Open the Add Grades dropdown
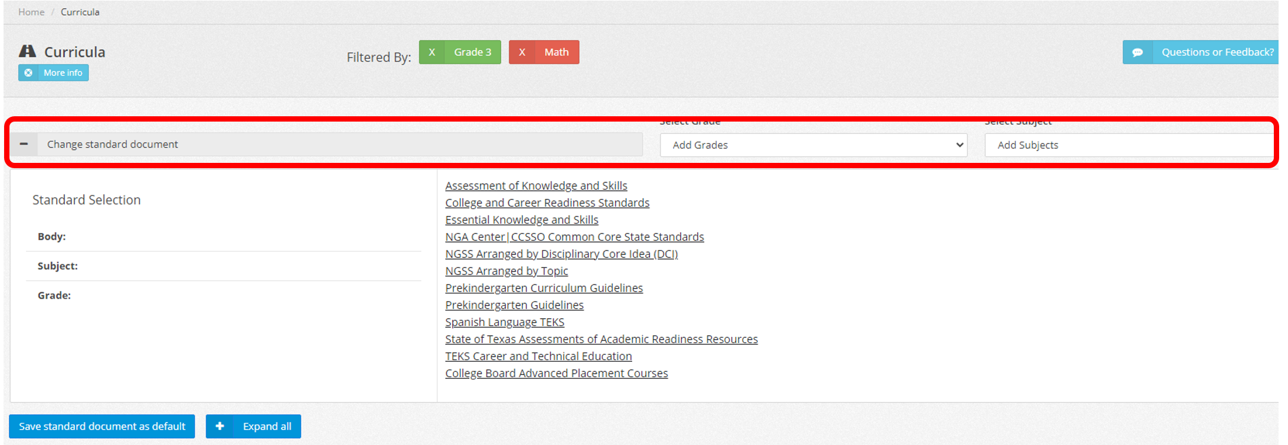Image resolution: width=1288 pixels, height=445 pixels. pyautogui.click(x=813, y=145)
